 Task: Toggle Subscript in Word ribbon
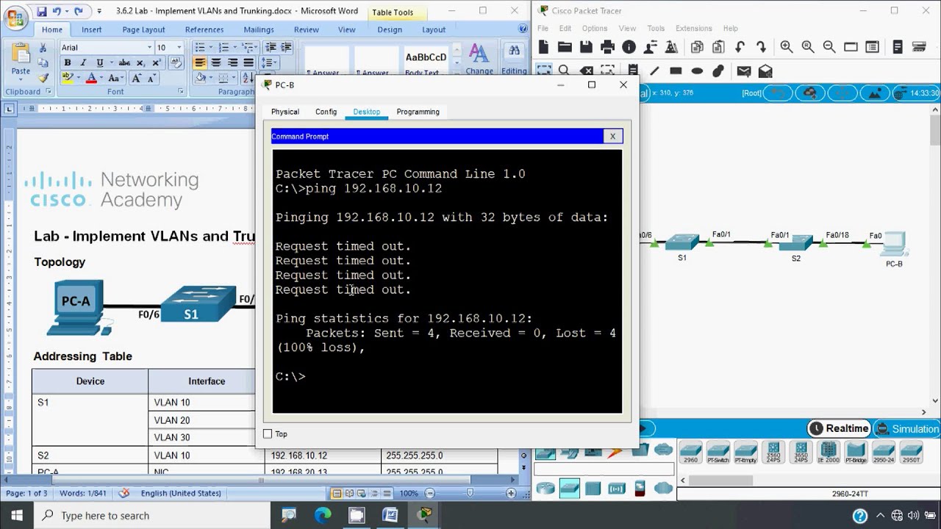tap(141, 62)
